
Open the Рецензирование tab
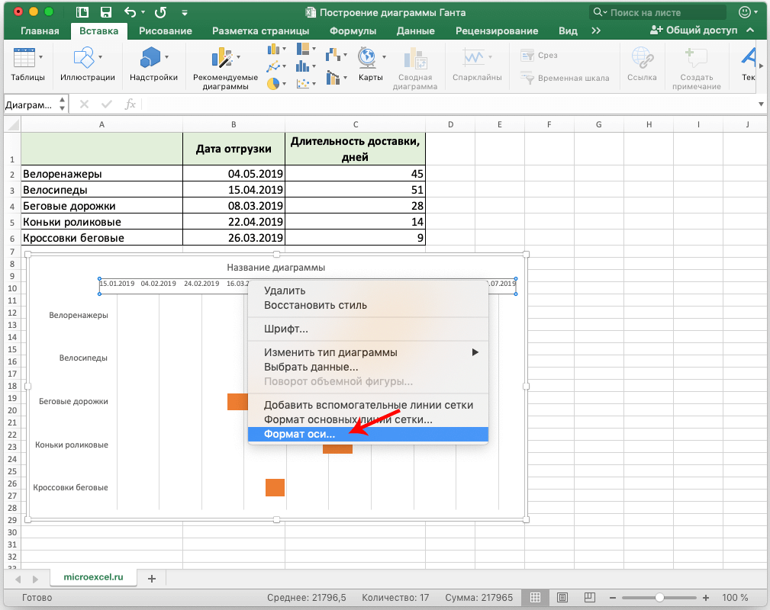pos(497,31)
